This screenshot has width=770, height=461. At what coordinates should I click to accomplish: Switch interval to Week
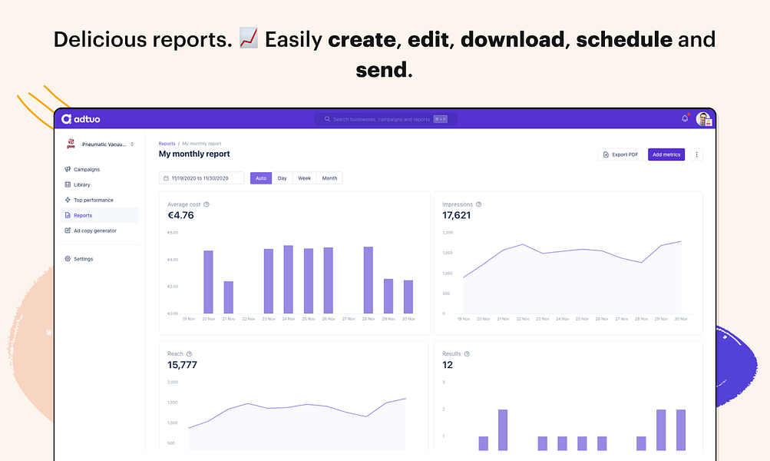tap(305, 178)
